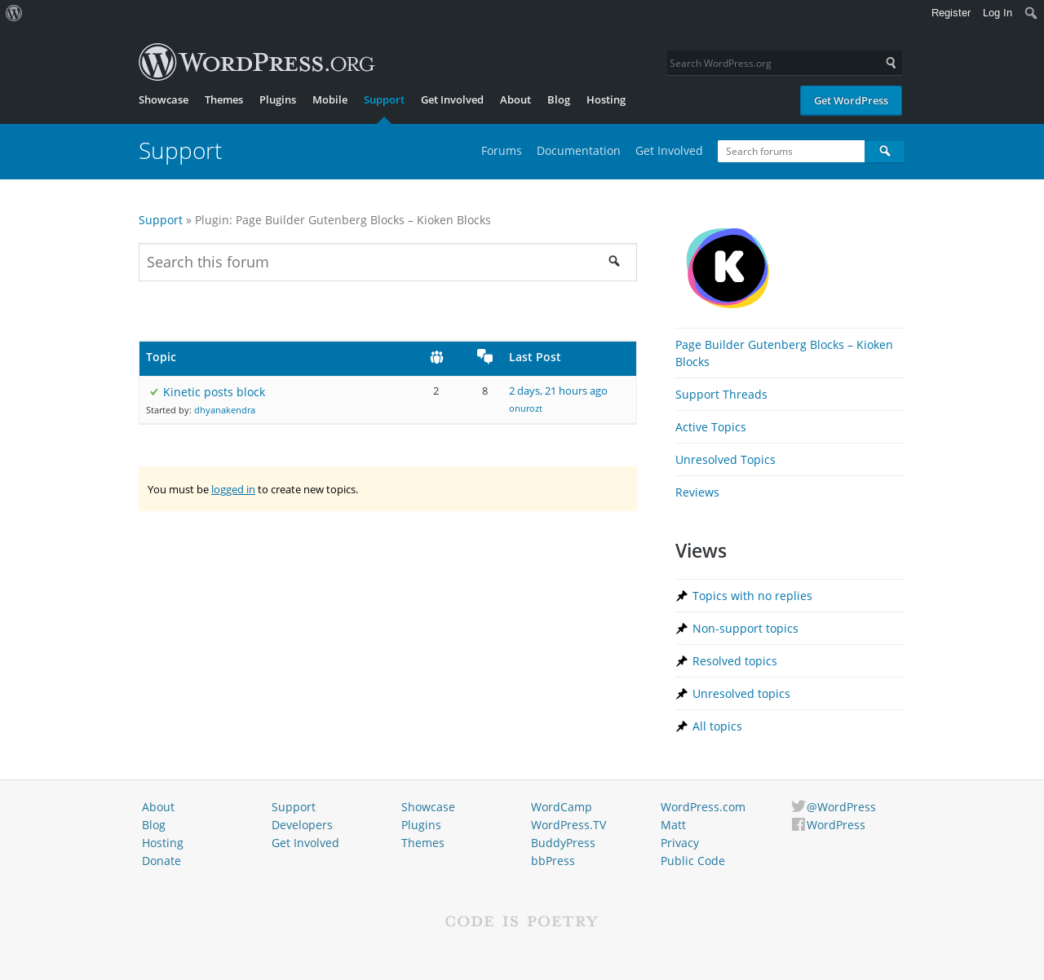Click the Twitter bird icon in footer

click(798, 806)
